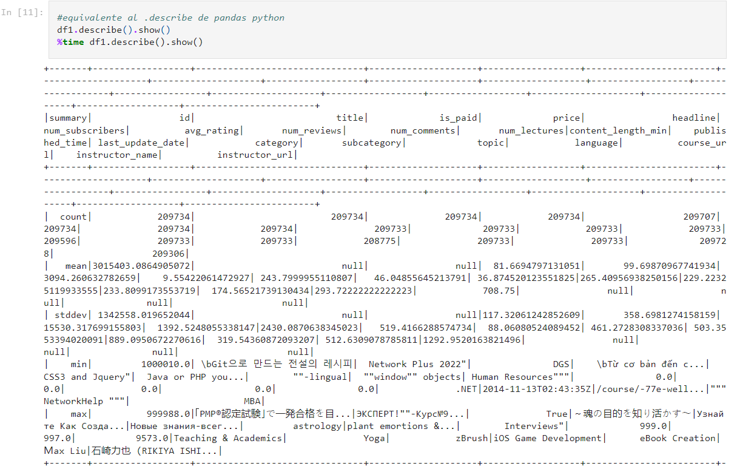This screenshot has height=466, width=740.
Task: Click the 'zBrush' max value
Action: coord(472,438)
